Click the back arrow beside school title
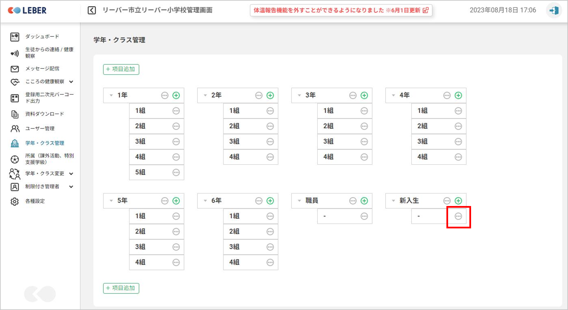This screenshot has width=568, height=310. (x=92, y=10)
